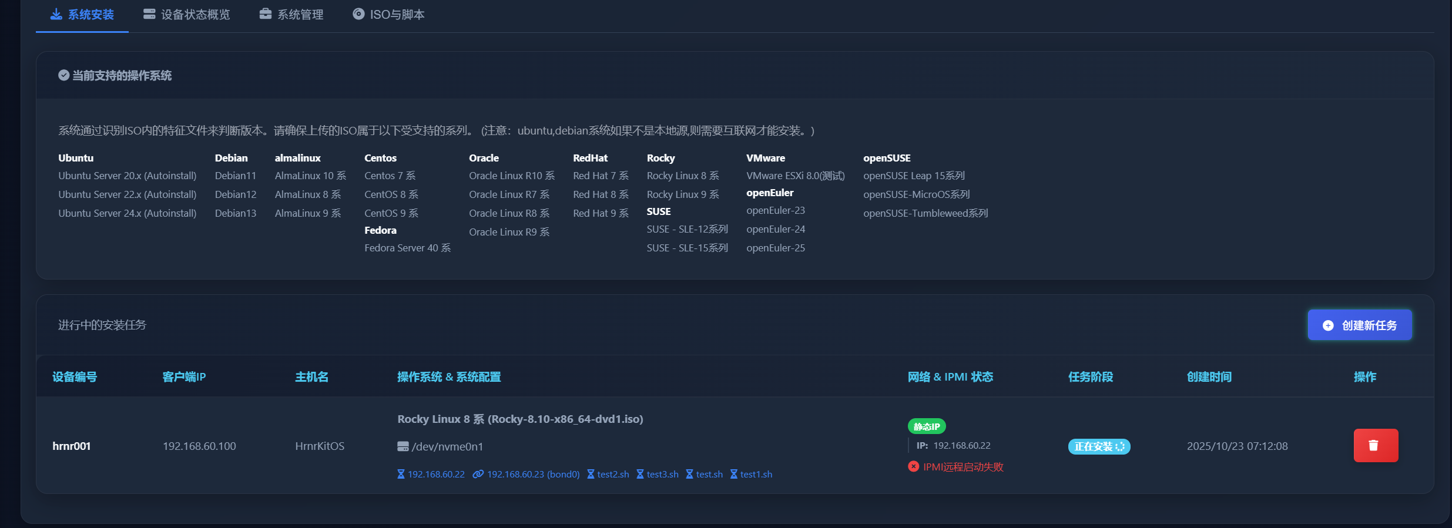The width and height of the screenshot is (1452, 528).
Task: Click the briefcase icon on 系统管理 tab
Action: [x=266, y=14]
